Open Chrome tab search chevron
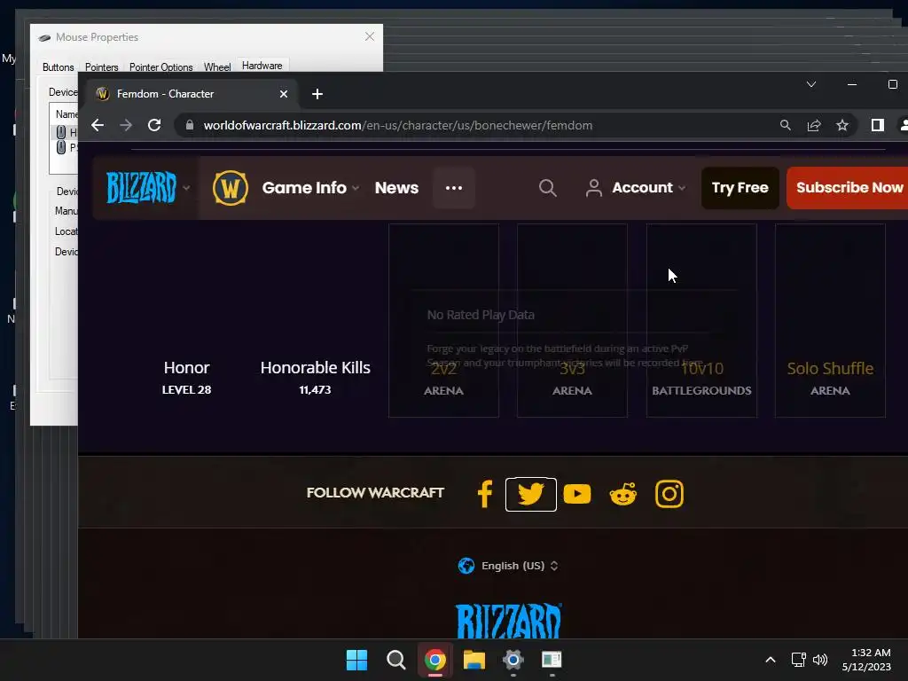Image resolution: width=908 pixels, height=681 pixels. [x=811, y=84]
